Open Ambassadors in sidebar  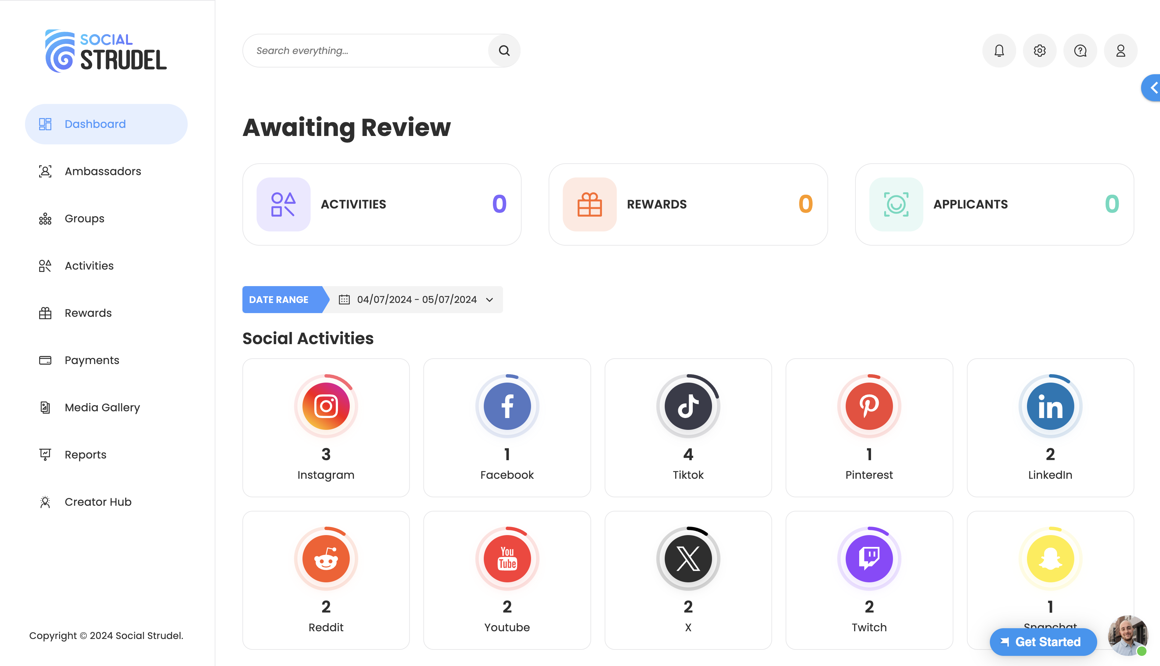106,171
